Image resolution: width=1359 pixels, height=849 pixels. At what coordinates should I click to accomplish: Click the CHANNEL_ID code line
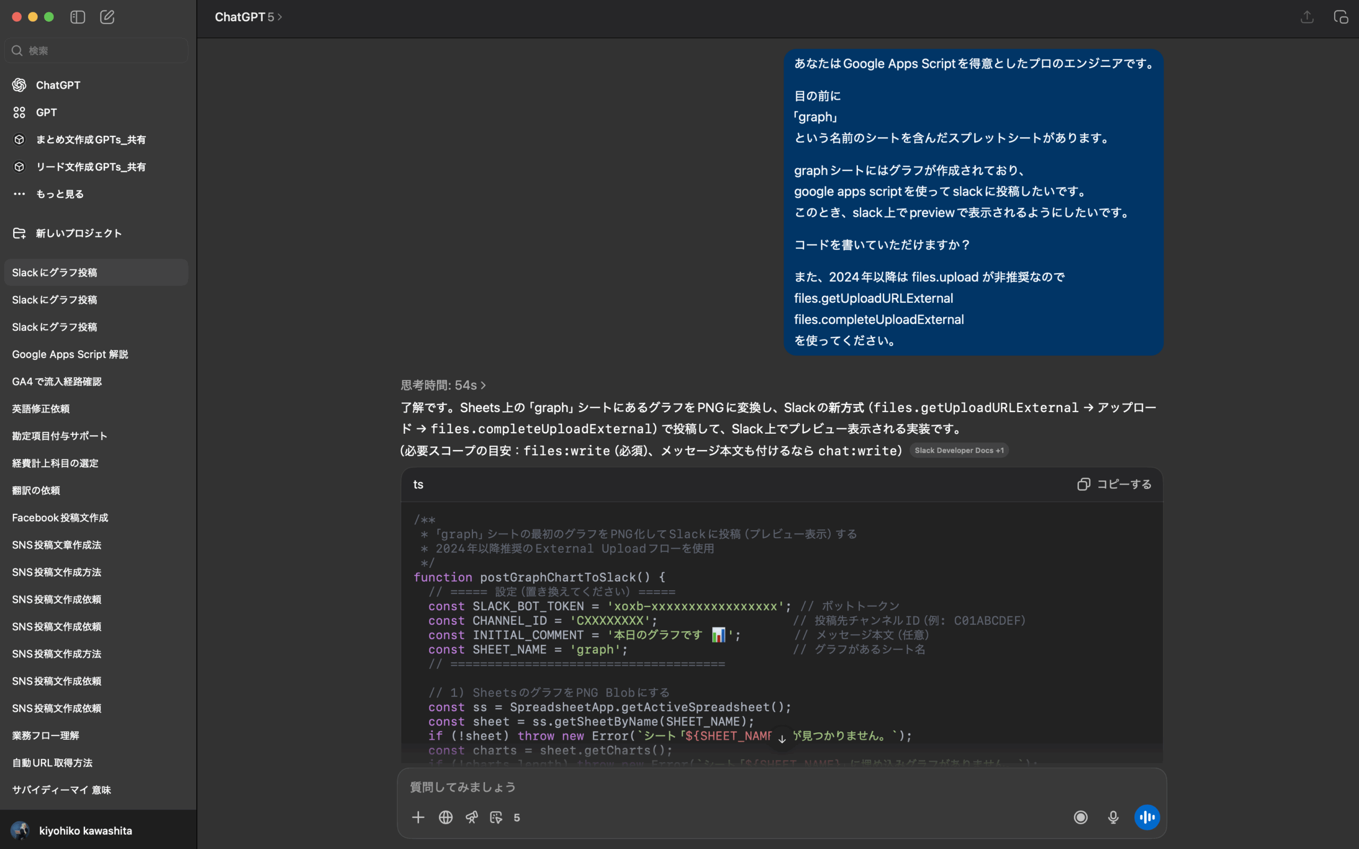[x=727, y=620]
